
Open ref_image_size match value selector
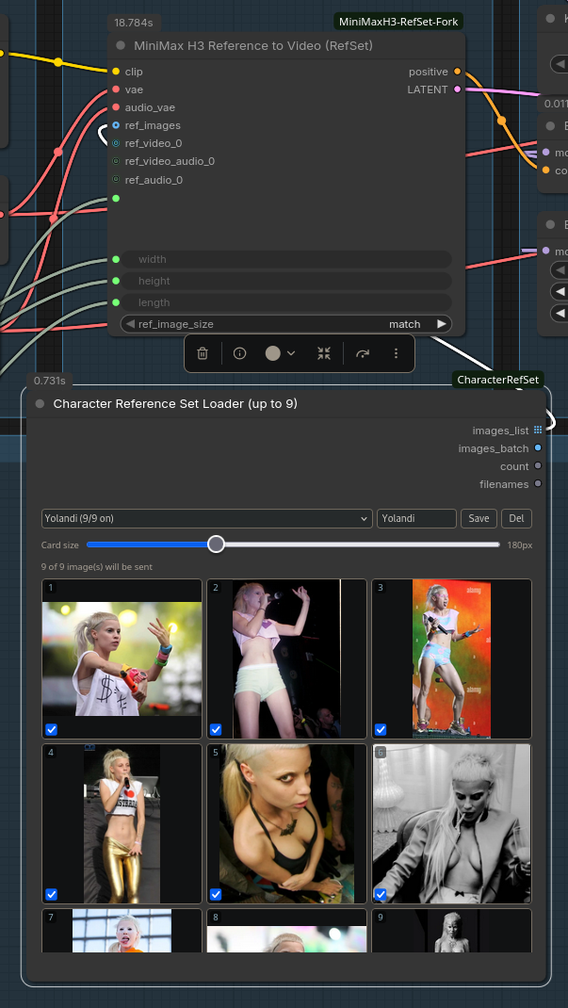pos(405,324)
